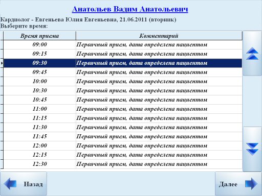Click the comment text in the 11:30 row
The height and width of the screenshot is (196, 262).
click(142, 128)
